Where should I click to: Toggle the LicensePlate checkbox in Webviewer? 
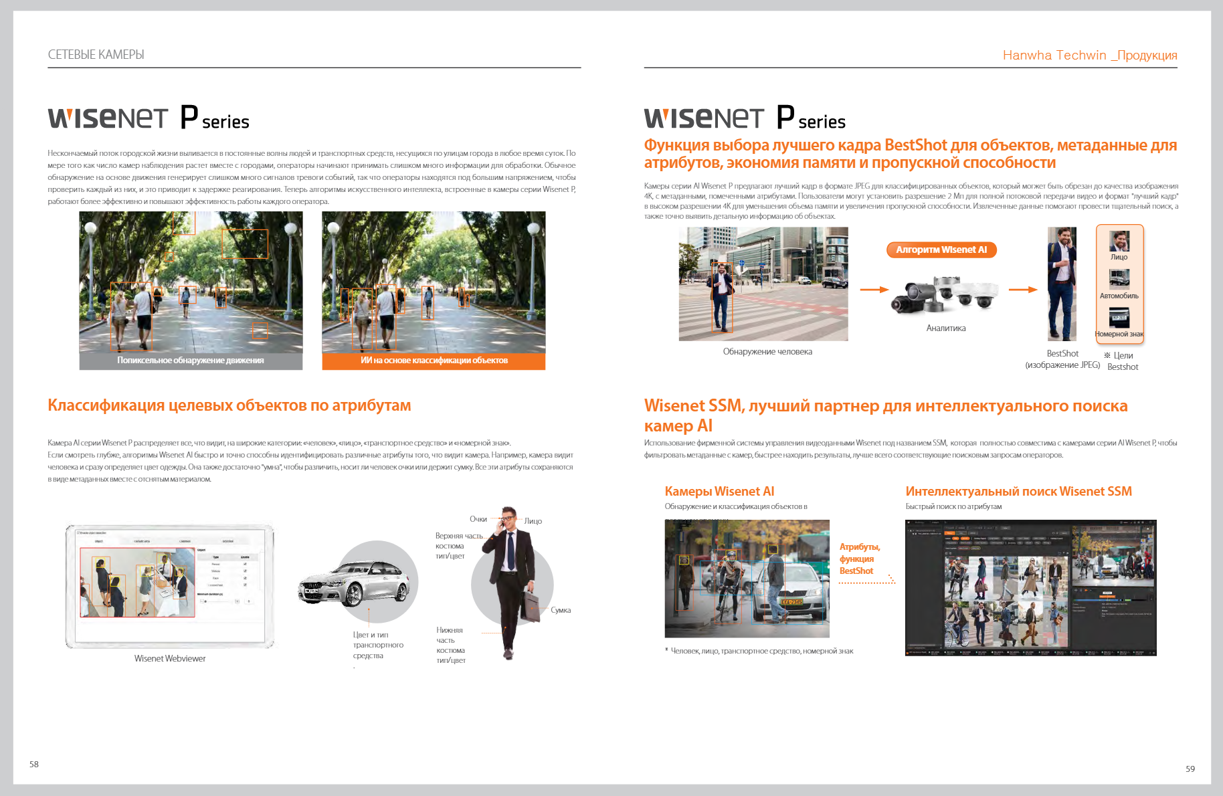pyautogui.click(x=245, y=585)
